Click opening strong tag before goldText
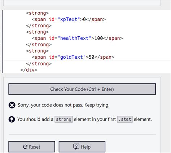Viewport: 171px width, 153px height. pos(38,51)
